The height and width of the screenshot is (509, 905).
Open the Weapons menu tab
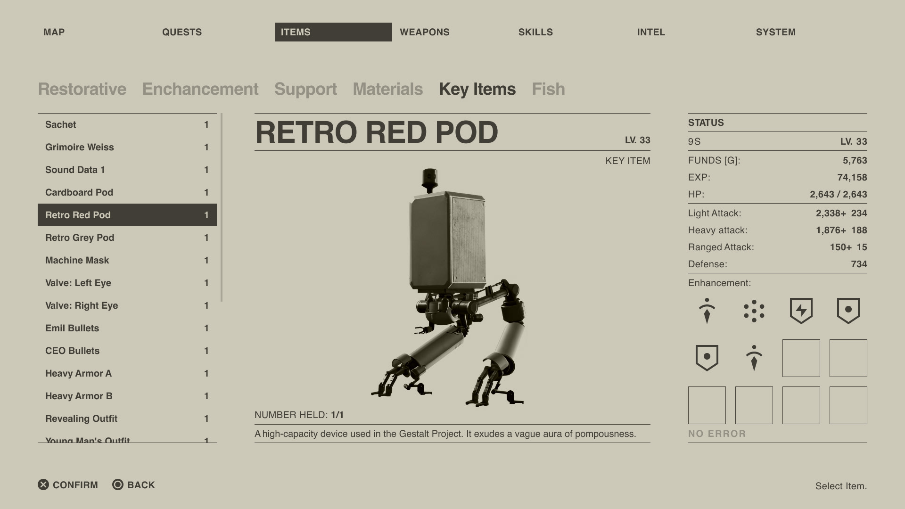tap(424, 32)
